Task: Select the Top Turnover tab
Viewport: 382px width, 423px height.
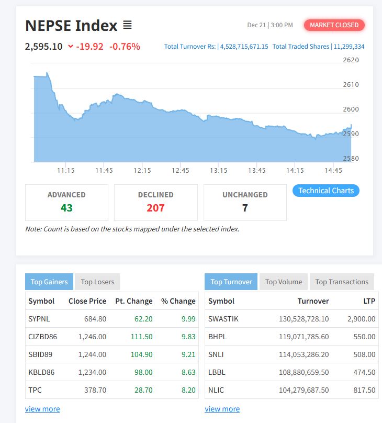Action: [x=231, y=282]
